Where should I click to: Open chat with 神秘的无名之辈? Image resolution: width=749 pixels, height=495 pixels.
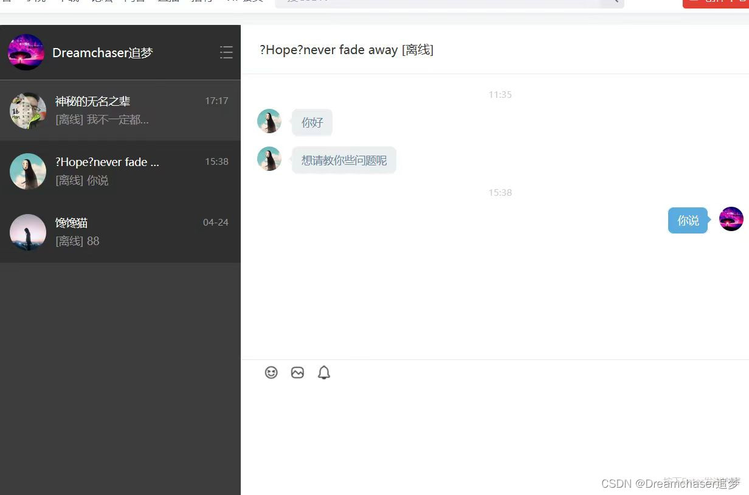(120, 111)
